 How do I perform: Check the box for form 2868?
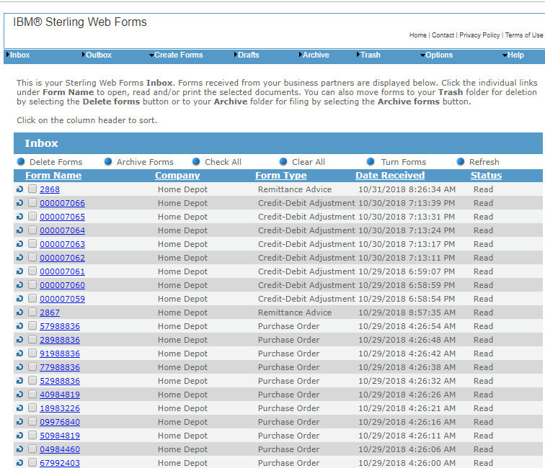pyautogui.click(x=32, y=189)
